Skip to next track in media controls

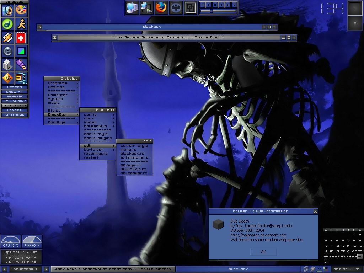[x=228, y=5]
